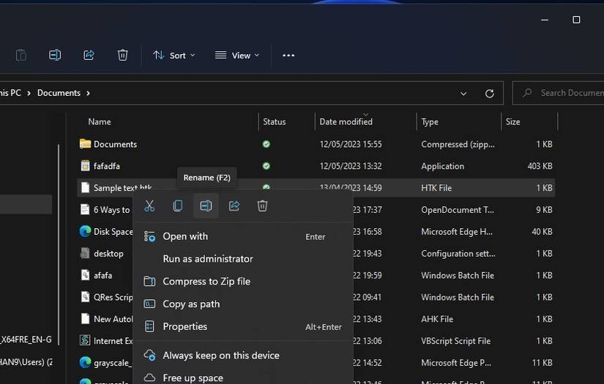Click the Share icon in the top toolbar
This screenshot has height=384, width=604.
click(89, 56)
